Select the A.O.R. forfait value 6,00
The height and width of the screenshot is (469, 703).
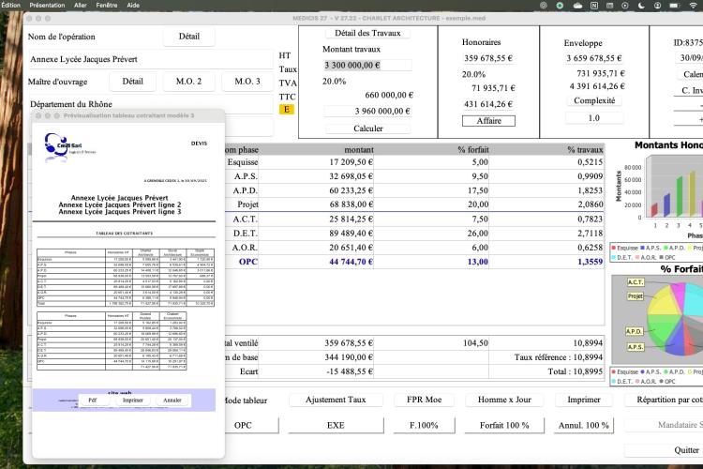[x=480, y=248]
